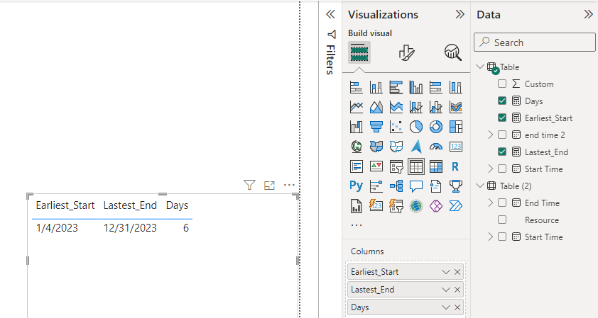Choose the Area chart visual

click(x=376, y=107)
